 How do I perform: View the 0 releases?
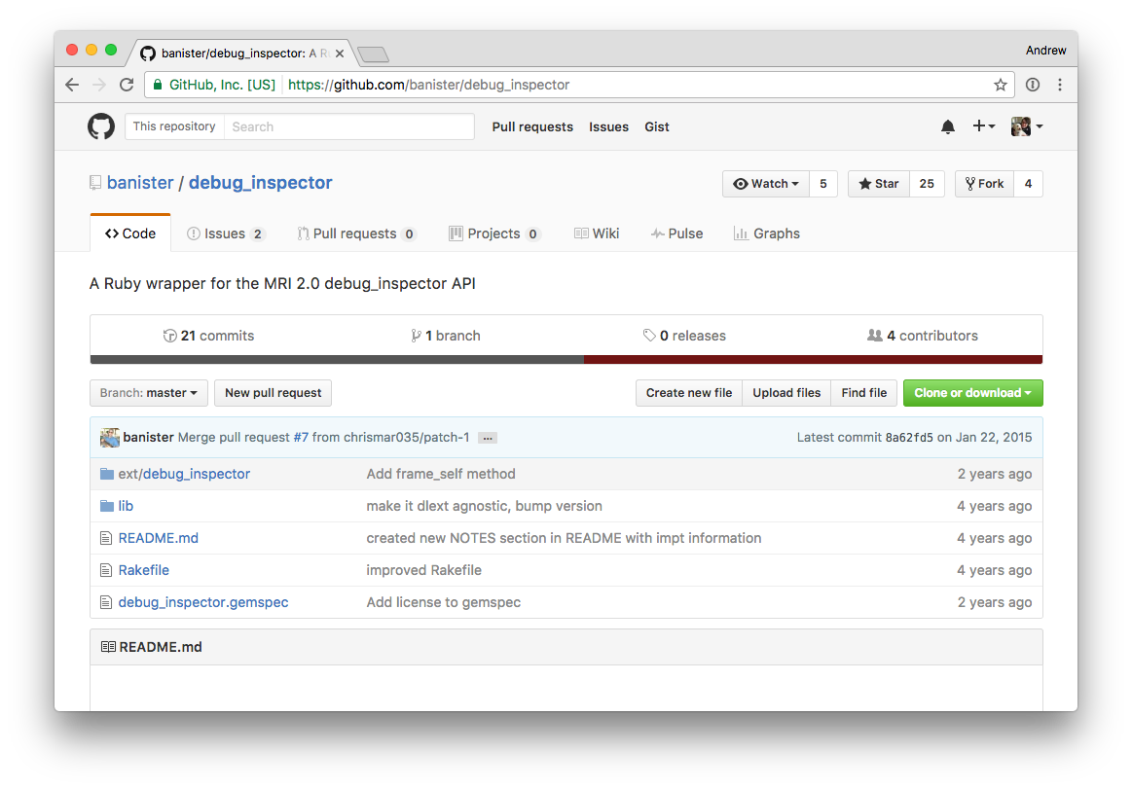coord(684,336)
